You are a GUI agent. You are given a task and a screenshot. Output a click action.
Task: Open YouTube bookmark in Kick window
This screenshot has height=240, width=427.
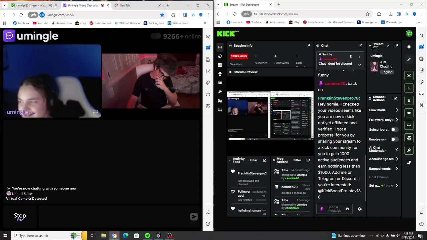click(x=254, y=22)
